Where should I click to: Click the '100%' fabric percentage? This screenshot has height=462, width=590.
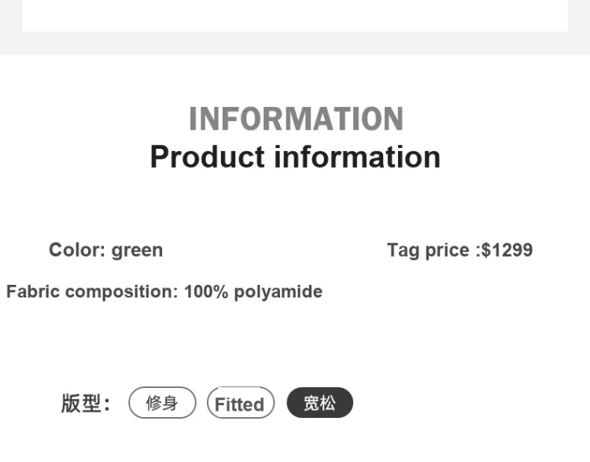pos(206,292)
